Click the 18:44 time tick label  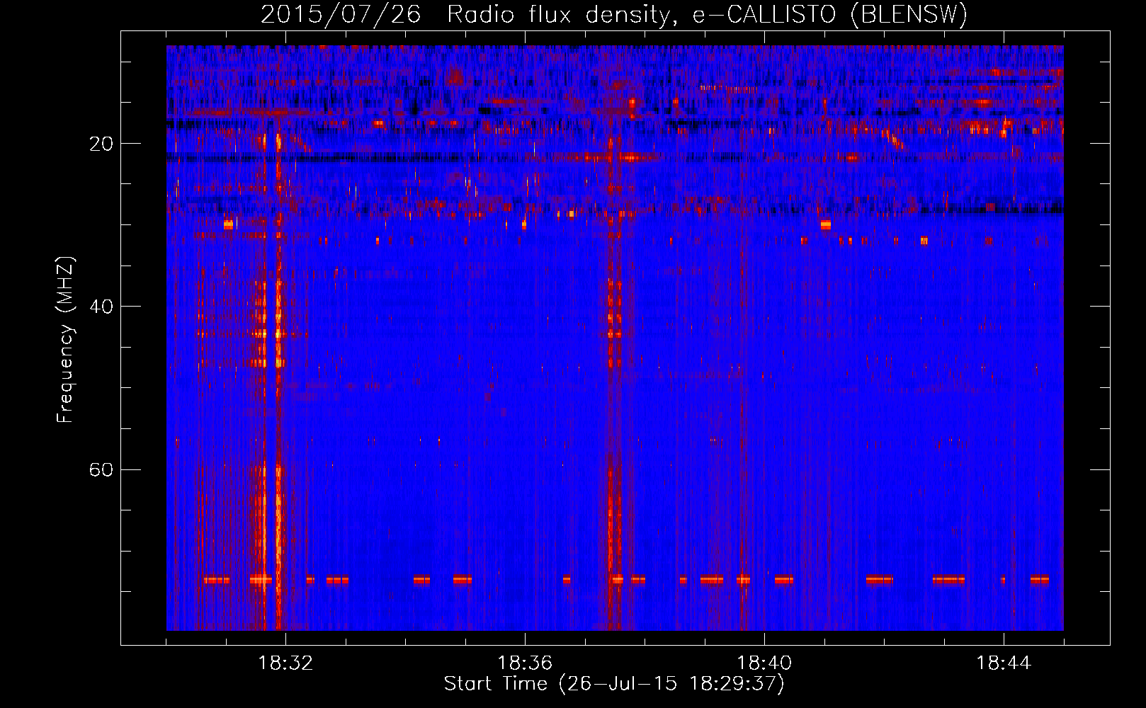pyautogui.click(x=1004, y=663)
